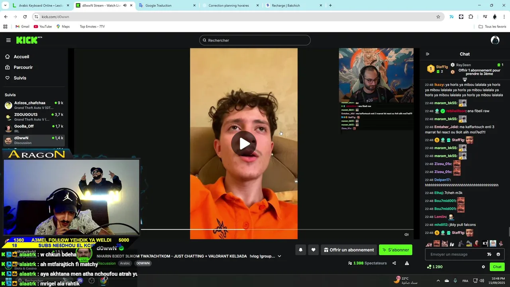Open the media controls icon
This screenshot has width=510, height=287.
[x=485, y=17]
